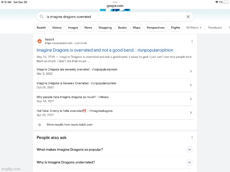Tap the browser three-dot multitasking indicator
Image resolution: width=230 pixels, height=172 pixels.
tap(115, 2)
